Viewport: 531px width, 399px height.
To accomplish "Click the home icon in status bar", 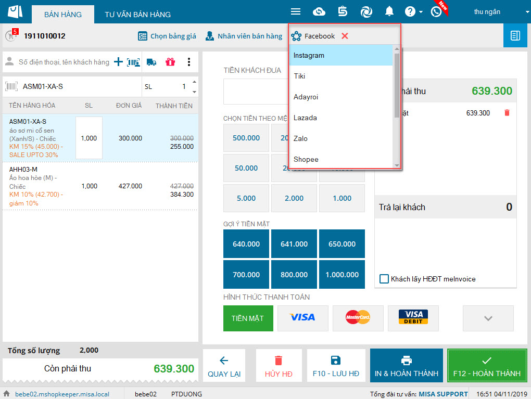I will [6, 394].
